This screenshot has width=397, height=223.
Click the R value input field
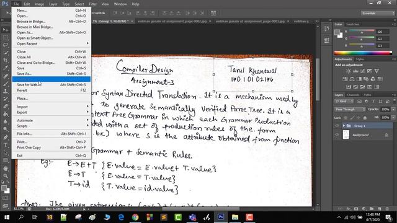(382, 32)
